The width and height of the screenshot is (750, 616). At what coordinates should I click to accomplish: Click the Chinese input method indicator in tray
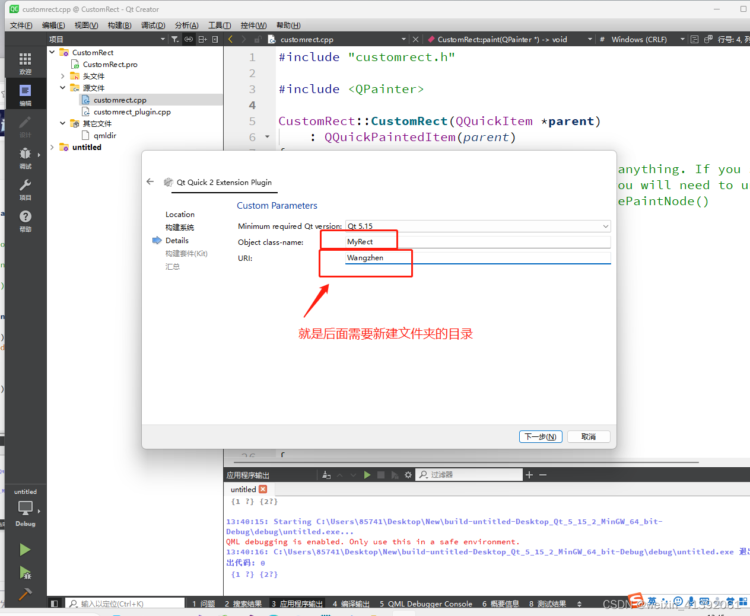point(653,601)
